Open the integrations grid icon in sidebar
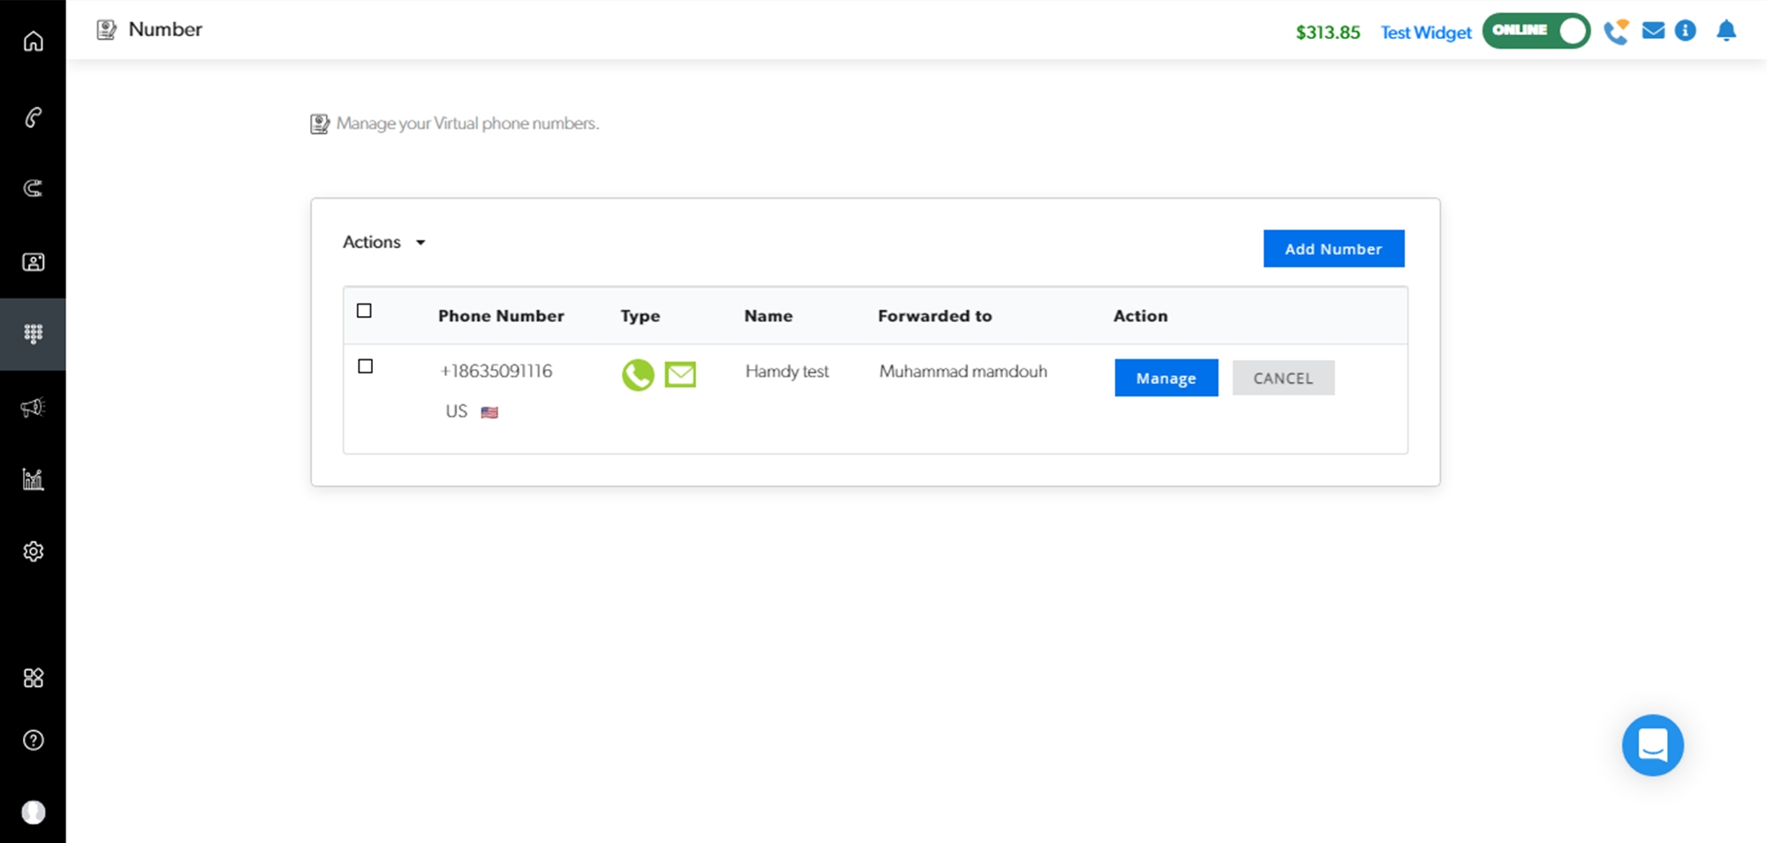 click(33, 678)
